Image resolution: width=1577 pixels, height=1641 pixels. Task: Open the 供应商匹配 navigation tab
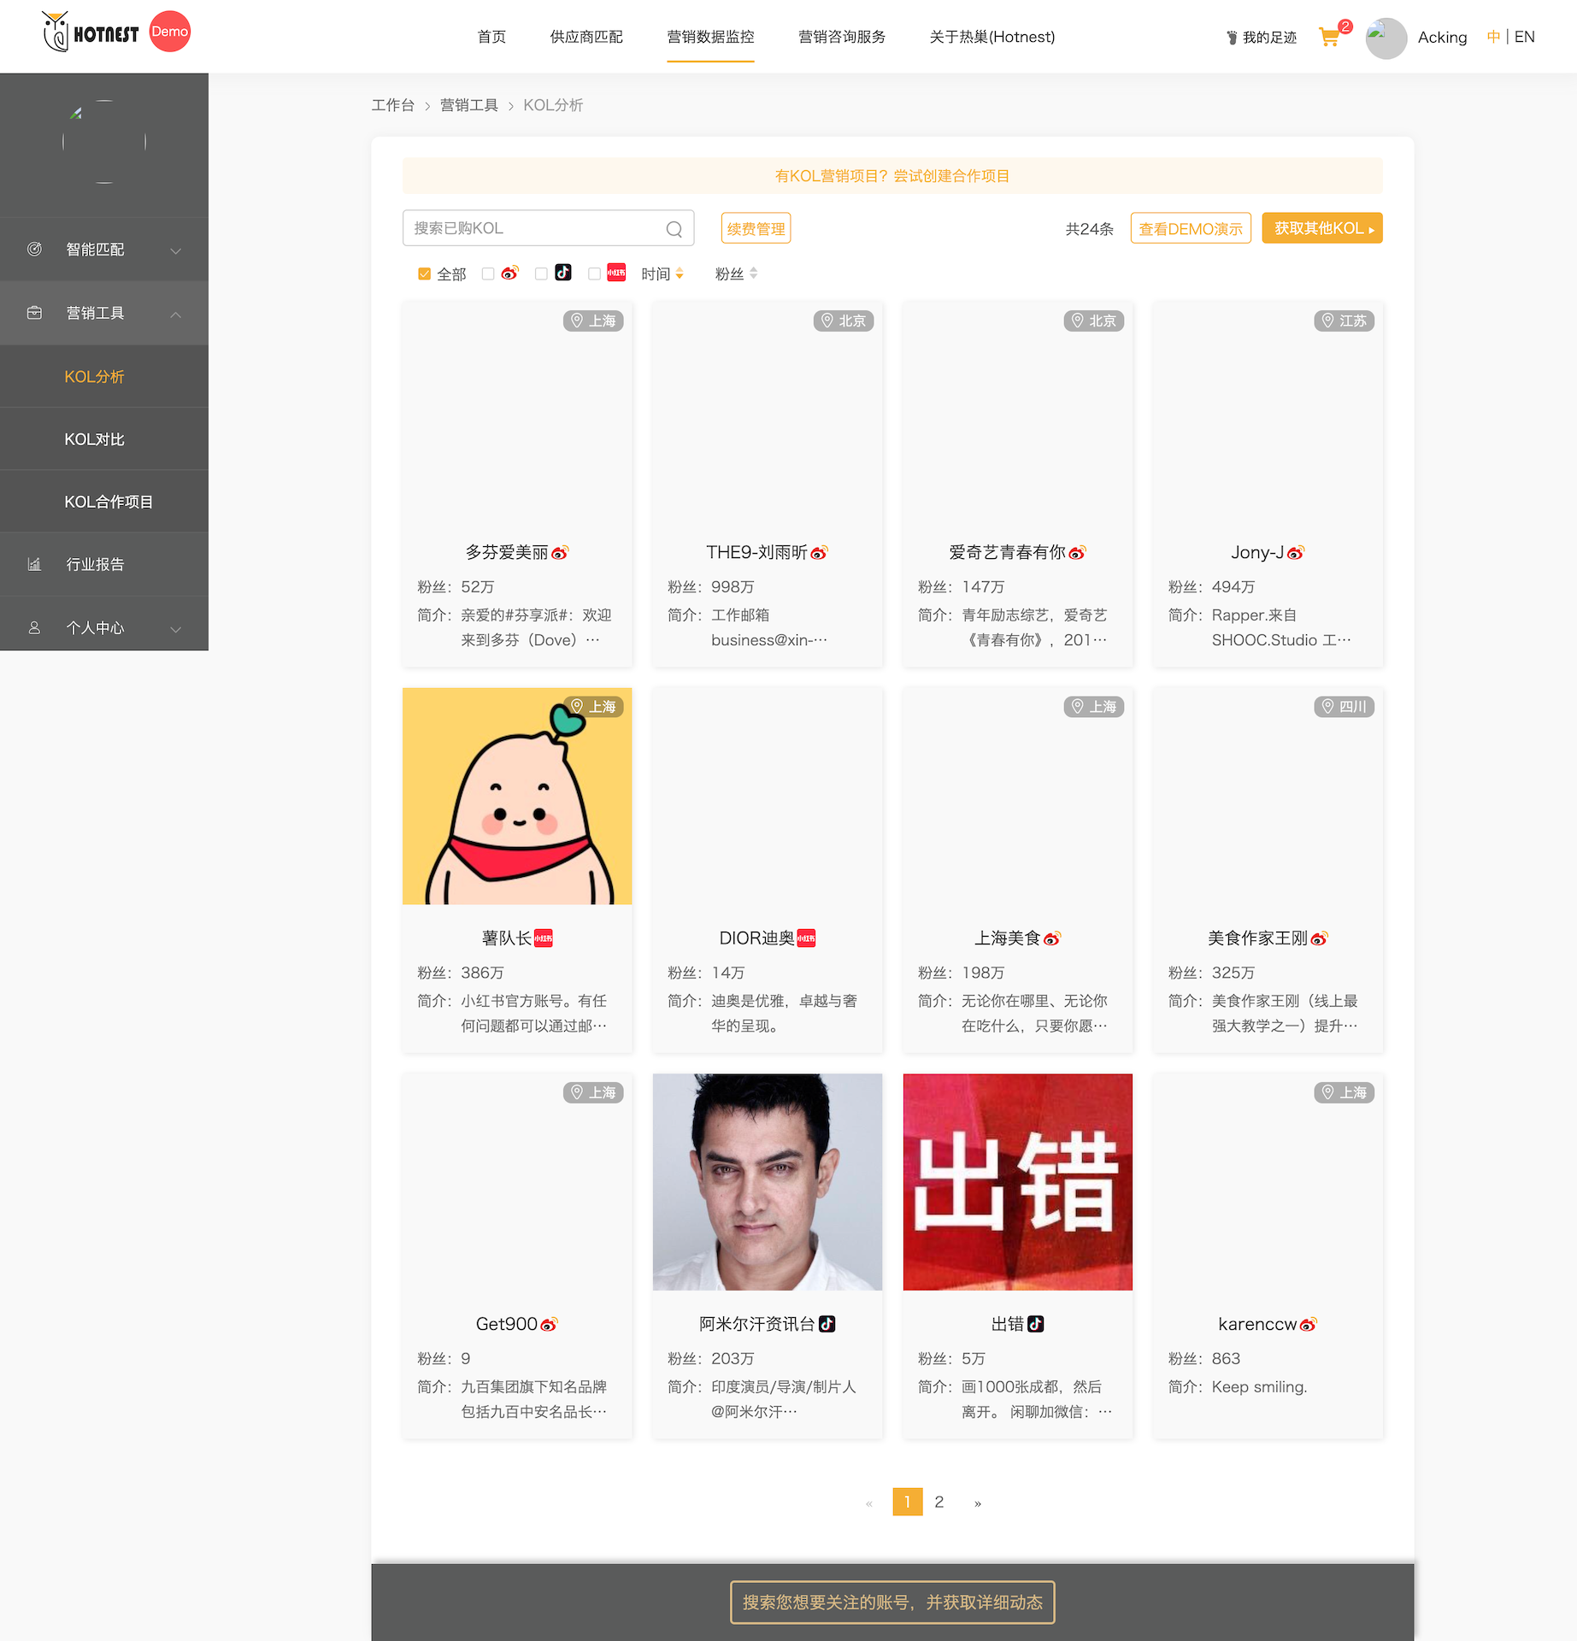click(586, 37)
